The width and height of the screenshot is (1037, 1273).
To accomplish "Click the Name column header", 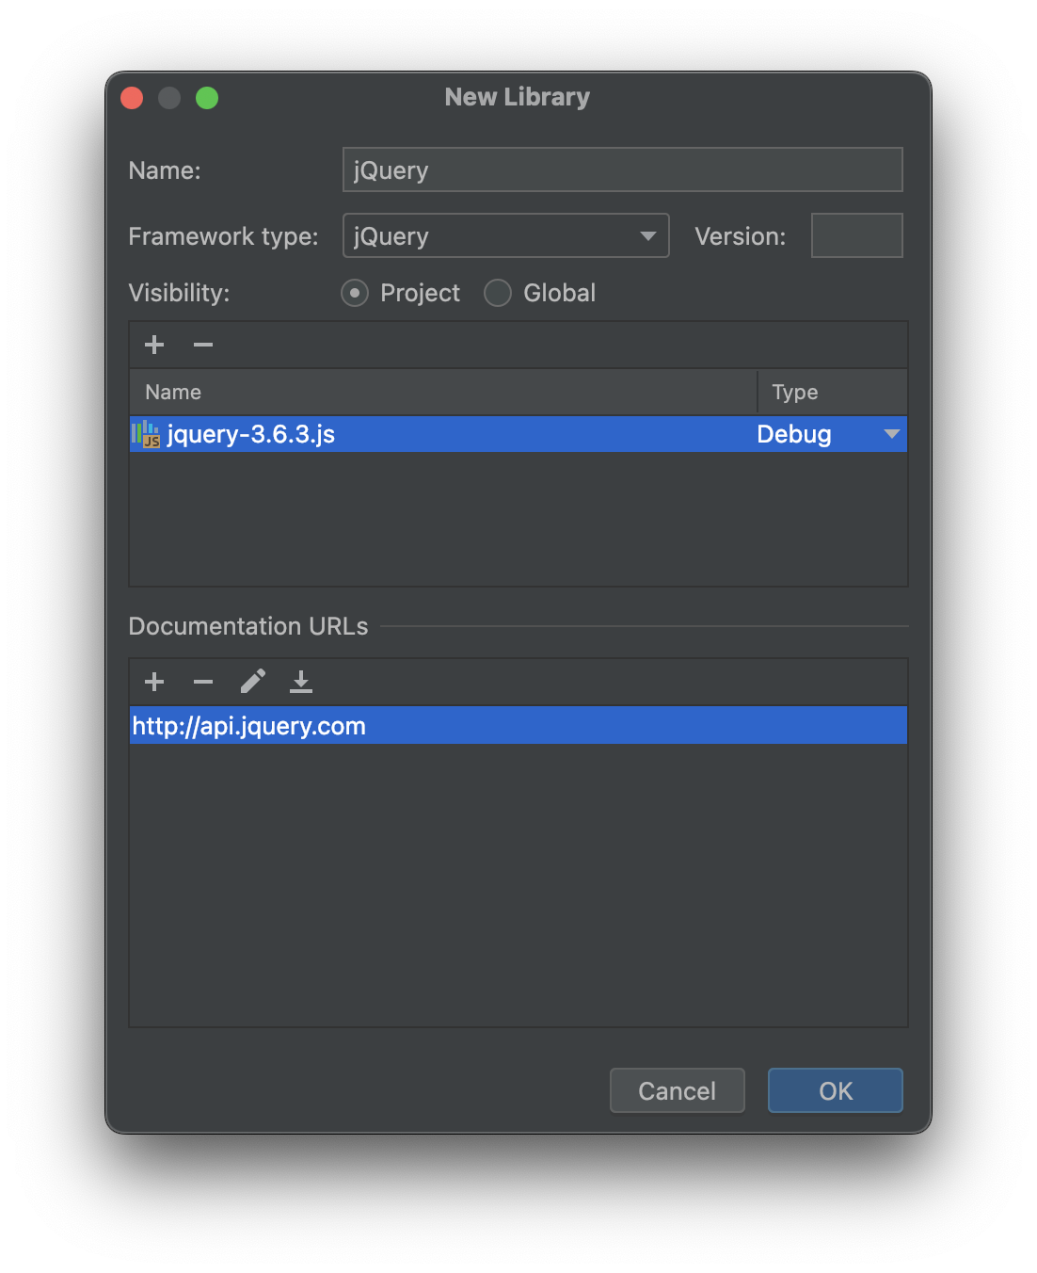I will [x=173, y=392].
